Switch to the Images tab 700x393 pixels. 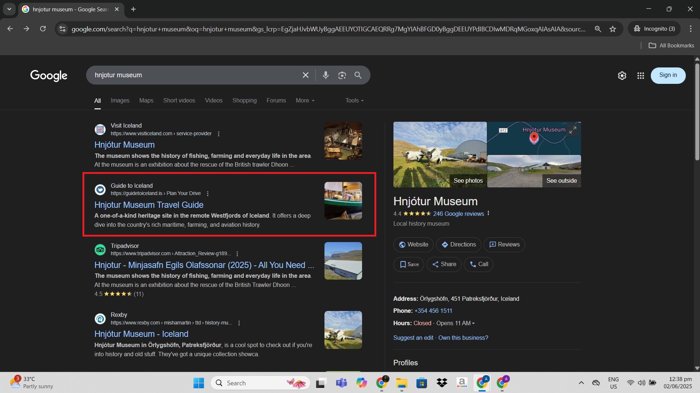[x=120, y=100]
